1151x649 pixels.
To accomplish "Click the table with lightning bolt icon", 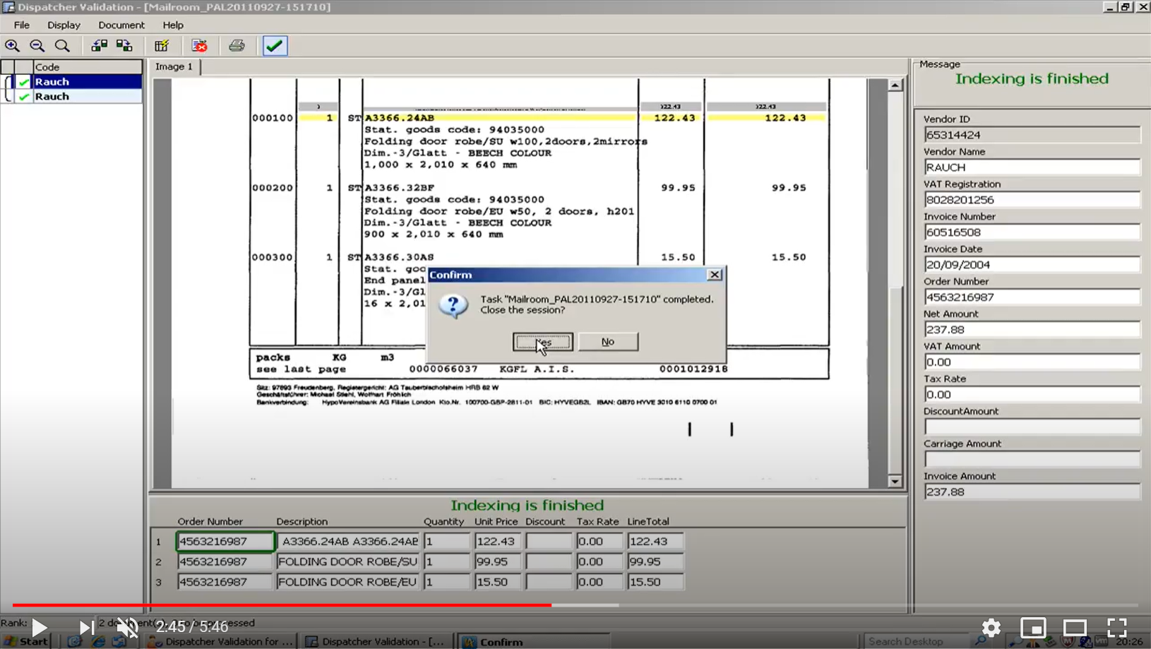I will pyautogui.click(x=162, y=46).
